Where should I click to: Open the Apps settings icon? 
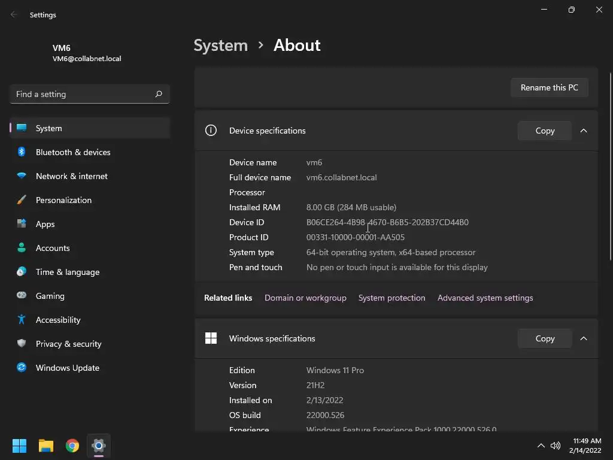22,224
